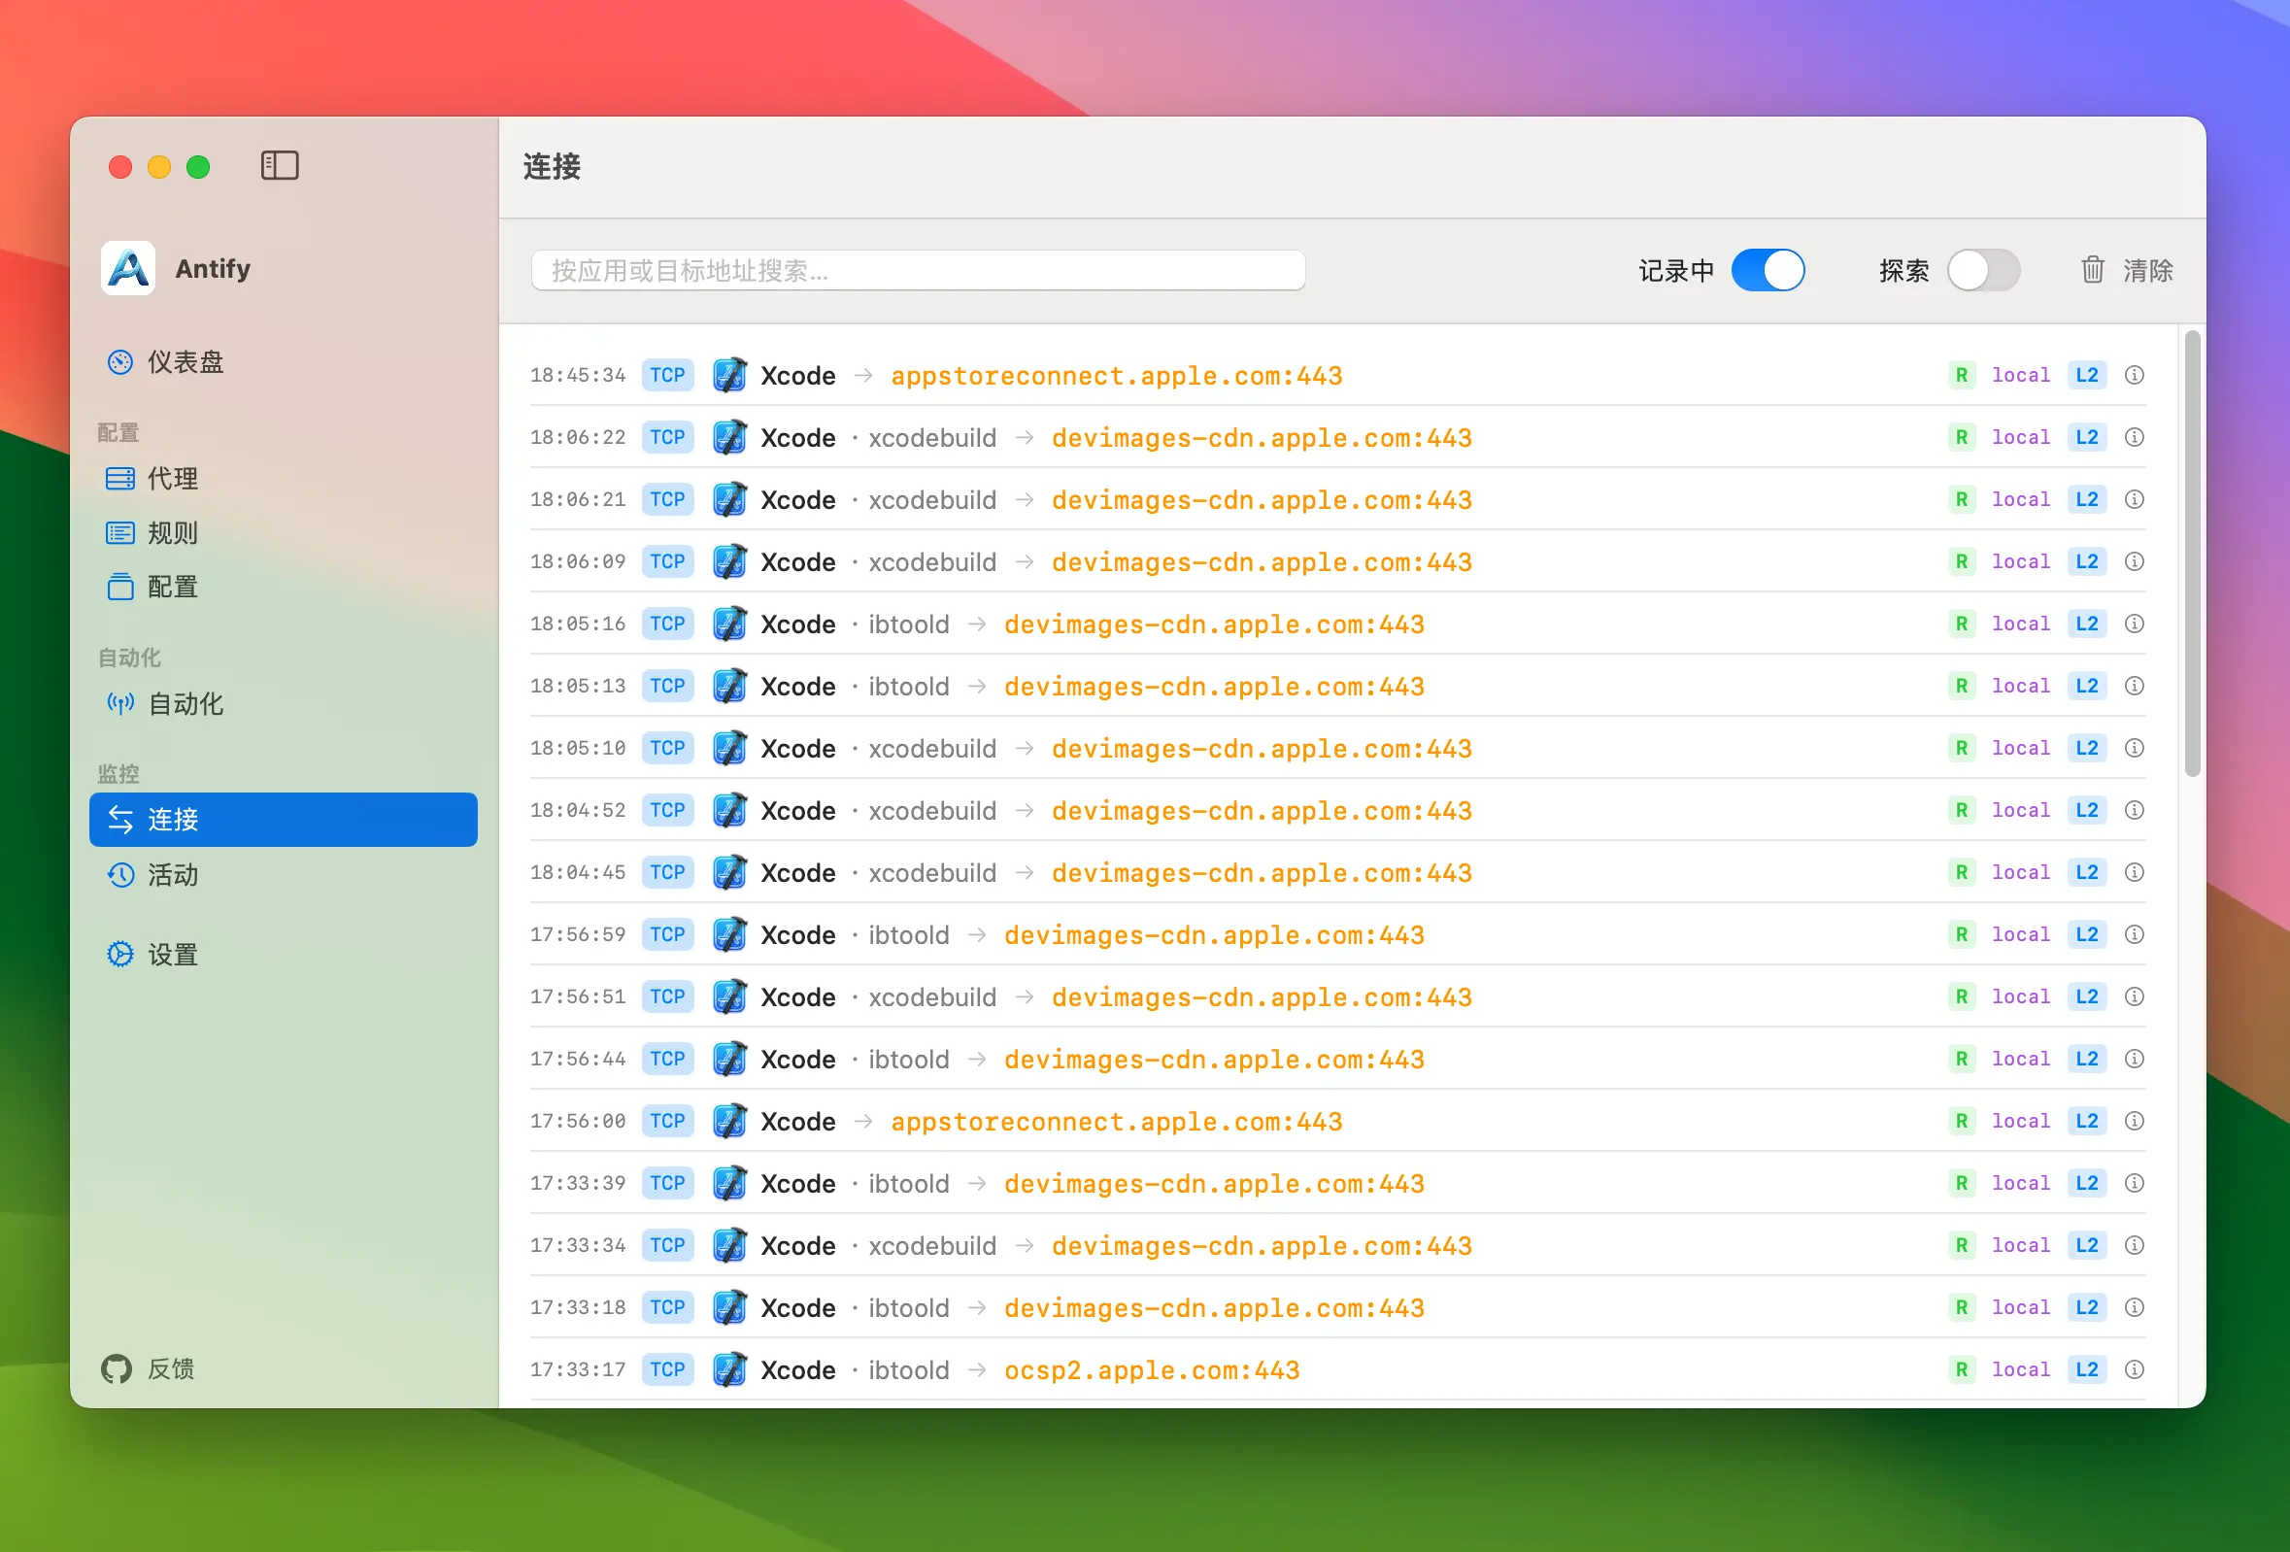Click the L2 badge on the 18:06:09 row

tap(2086, 561)
